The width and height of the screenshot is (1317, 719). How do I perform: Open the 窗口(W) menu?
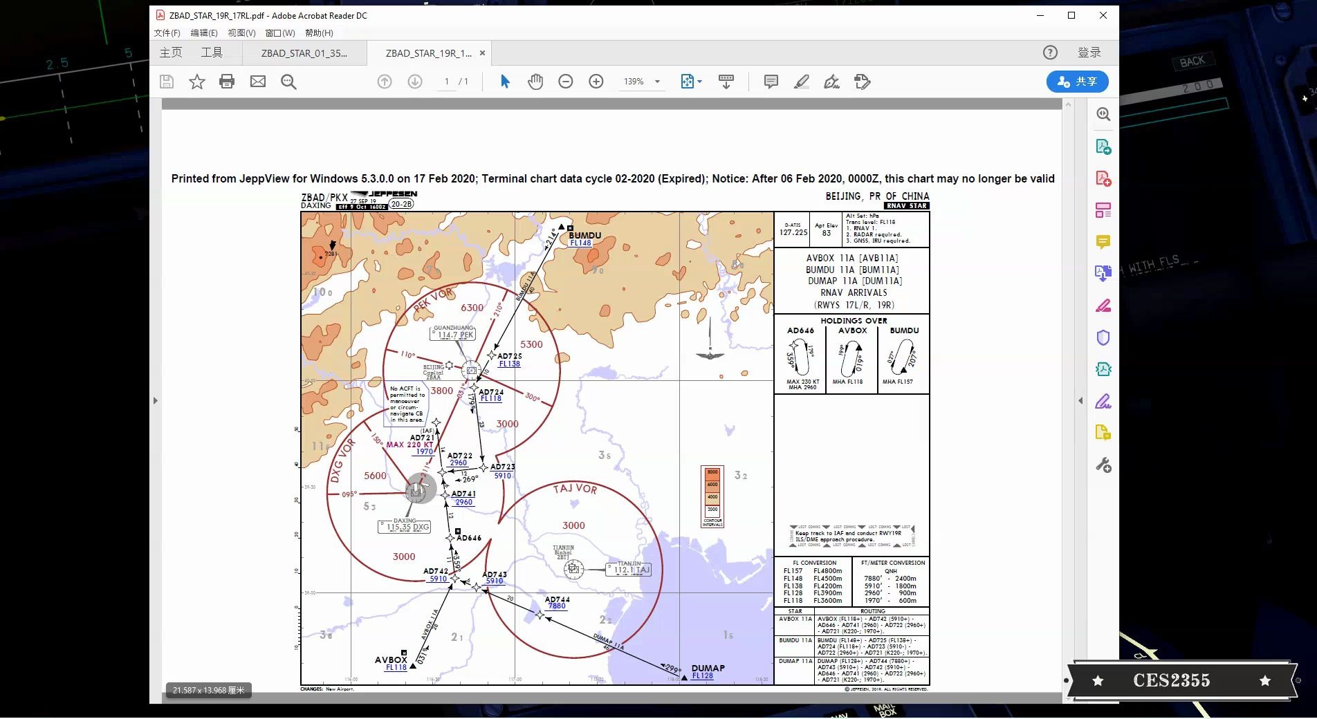pos(280,32)
